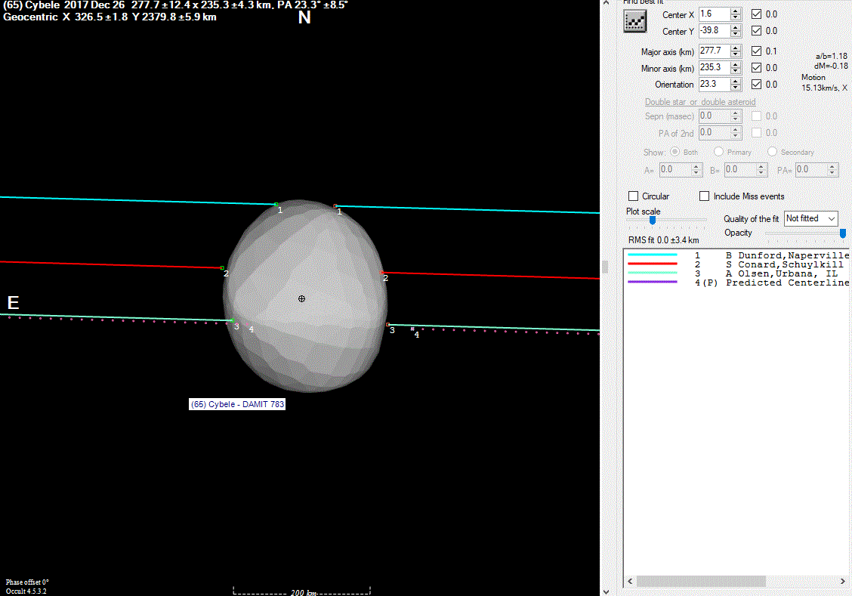Click the Plot scale slider handle

point(653,220)
